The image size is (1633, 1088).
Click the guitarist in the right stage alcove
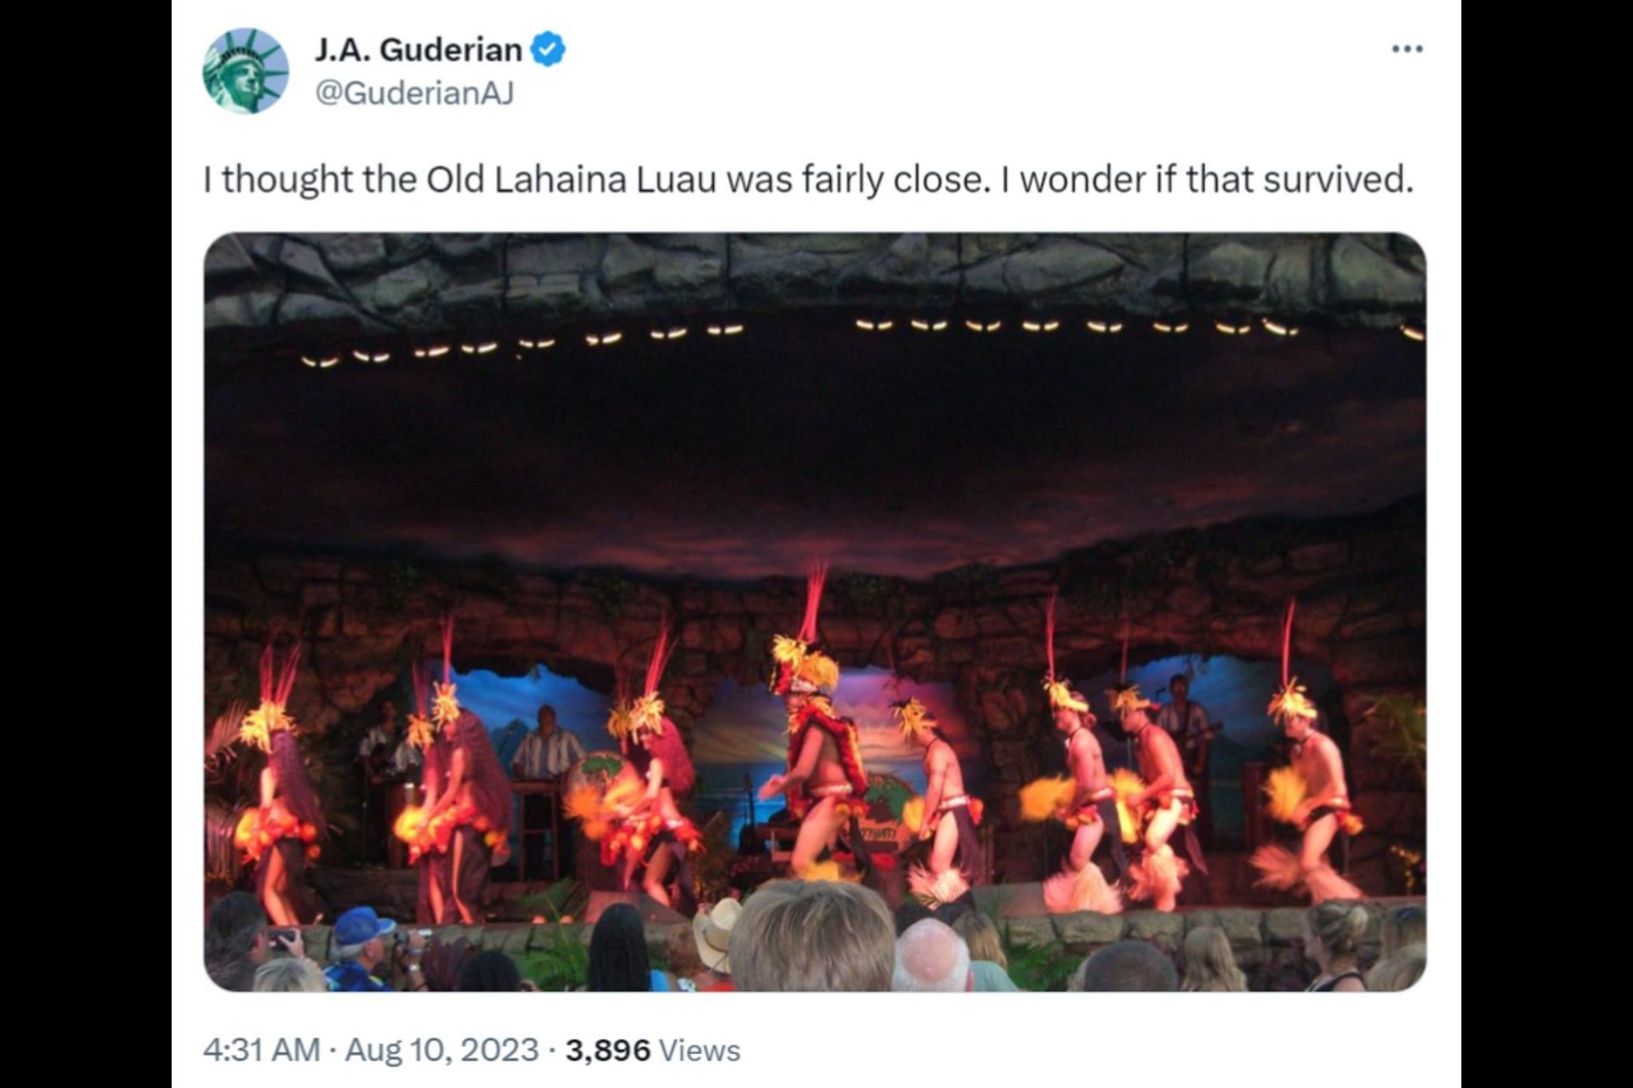[x=1182, y=722]
